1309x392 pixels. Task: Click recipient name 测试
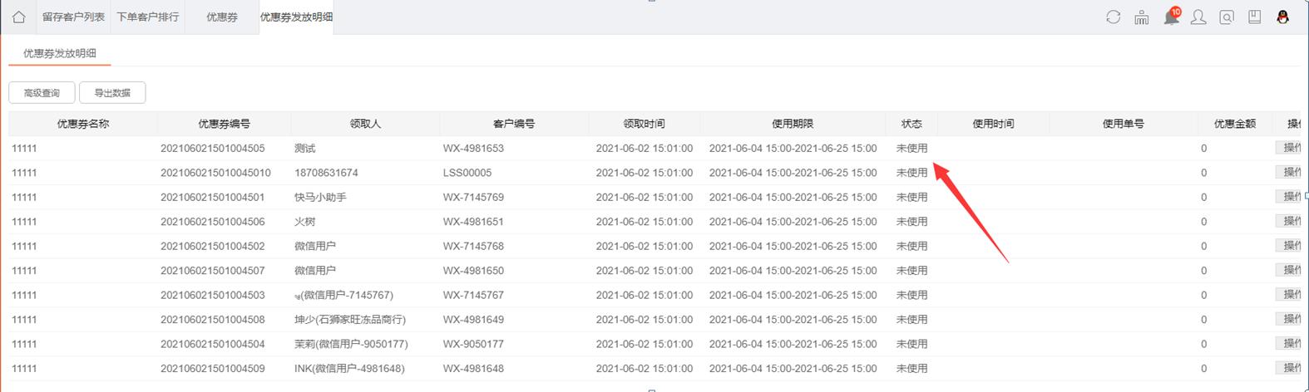click(x=305, y=149)
